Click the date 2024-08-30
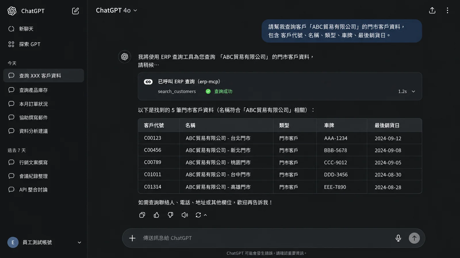The image size is (460, 258). (388, 175)
